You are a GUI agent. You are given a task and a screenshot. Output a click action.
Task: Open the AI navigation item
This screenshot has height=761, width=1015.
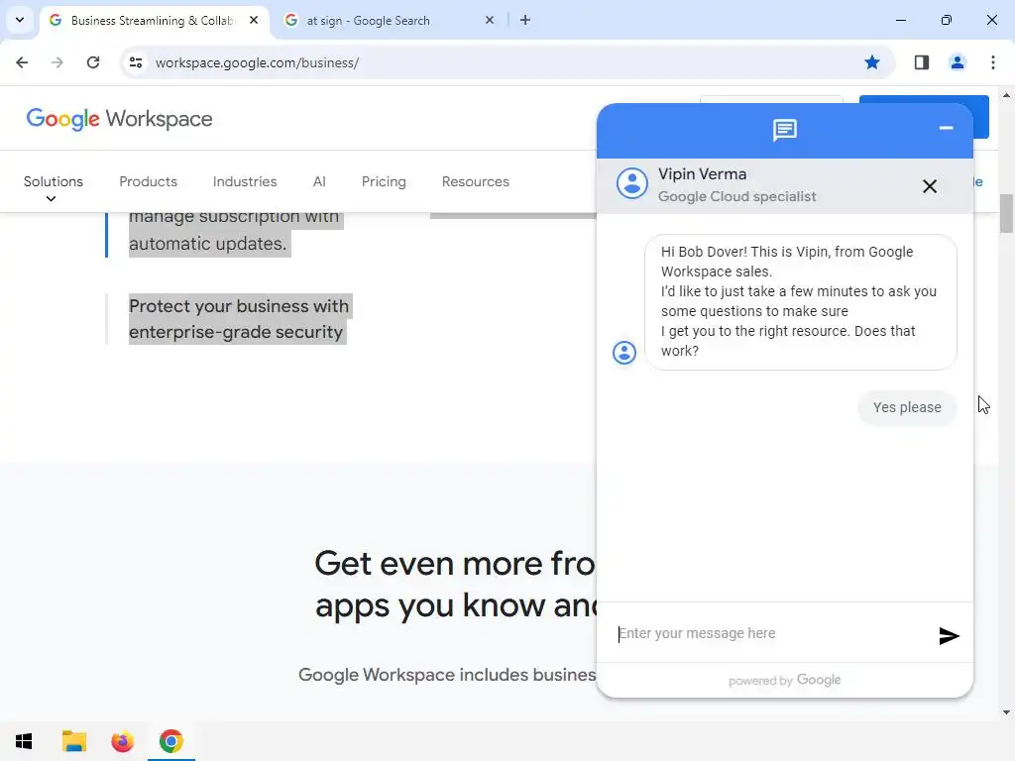coord(319,181)
